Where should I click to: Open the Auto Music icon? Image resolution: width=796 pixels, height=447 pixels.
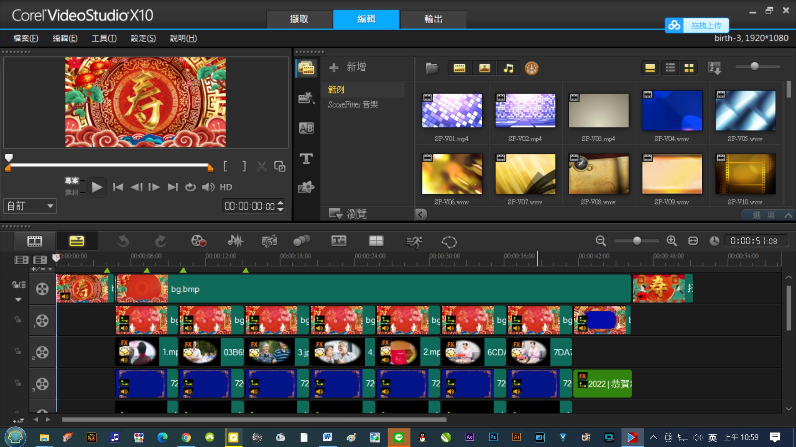click(x=269, y=241)
